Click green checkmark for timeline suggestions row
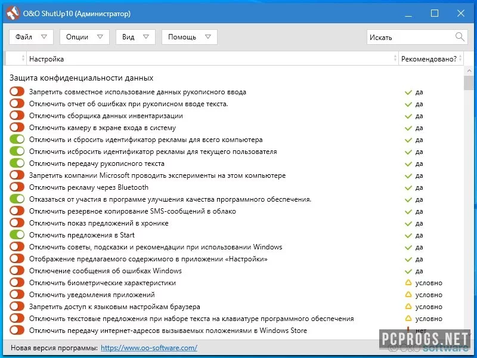The image size is (477, 358). [408, 224]
